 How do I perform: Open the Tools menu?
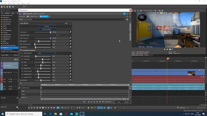18,4
